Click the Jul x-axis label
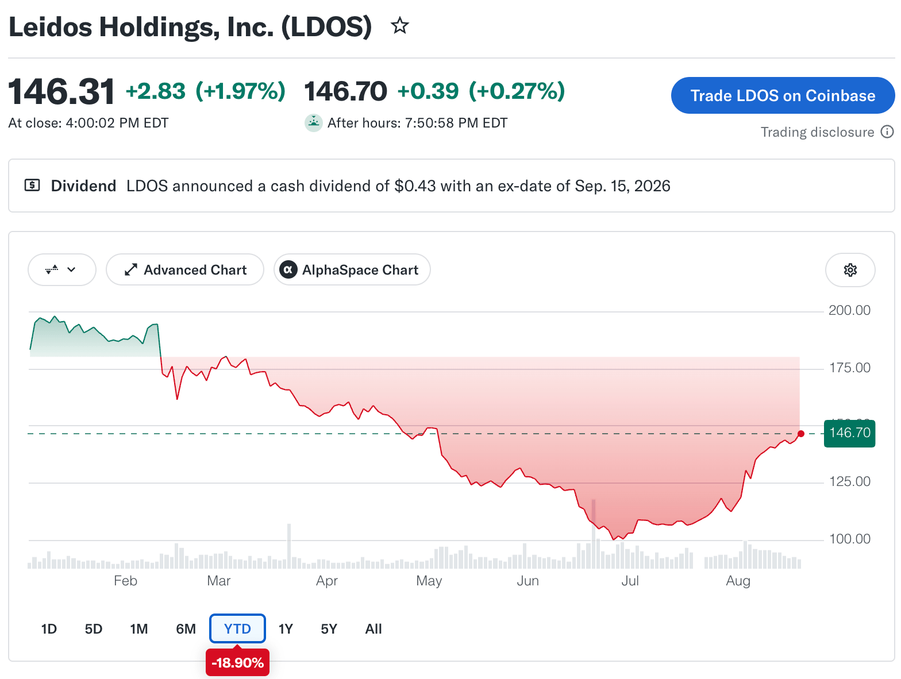Image resolution: width=901 pixels, height=679 pixels. click(x=630, y=581)
